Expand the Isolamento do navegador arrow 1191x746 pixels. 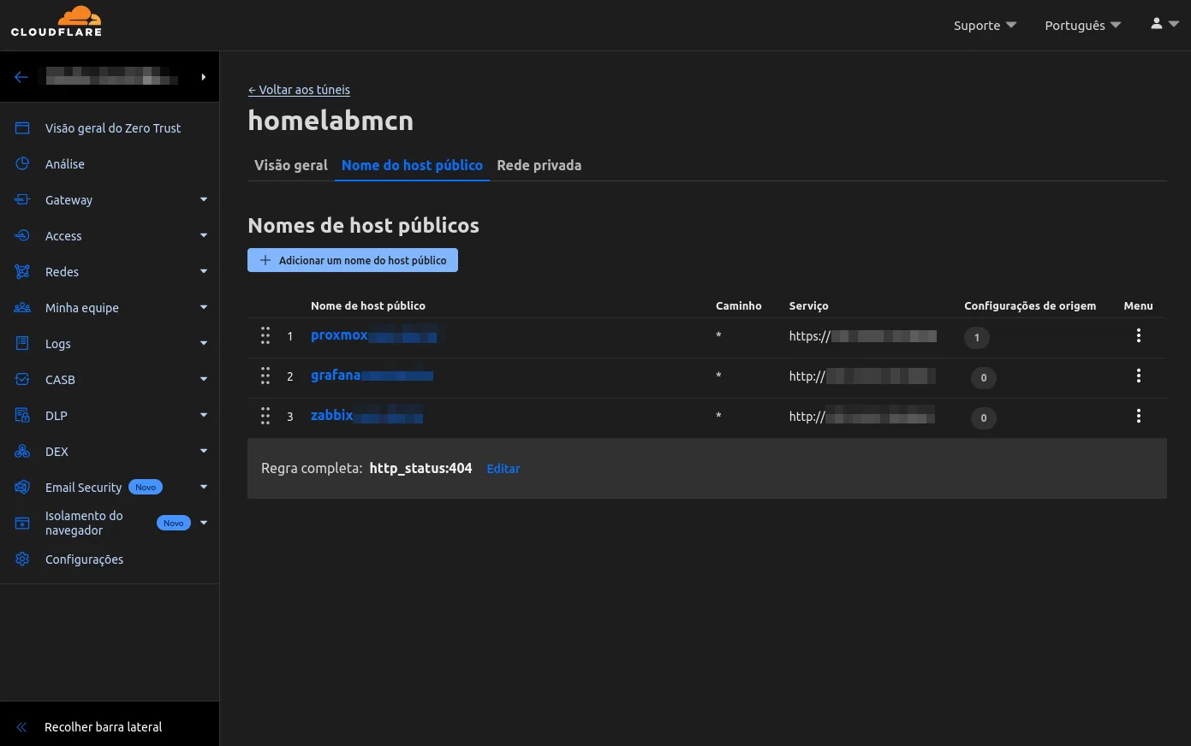point(204,523)
